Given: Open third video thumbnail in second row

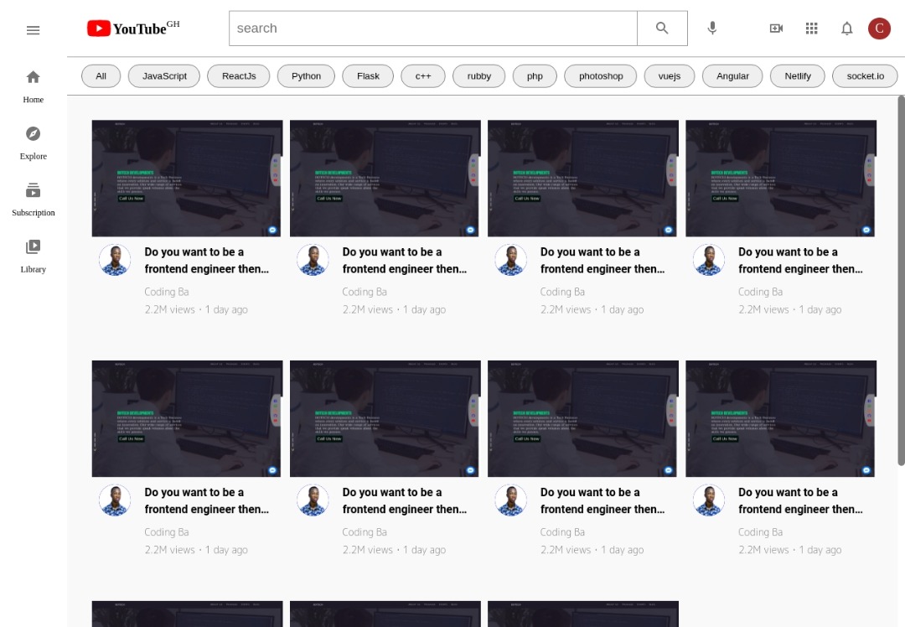Looking at the screenshot, I should point(583,418).
